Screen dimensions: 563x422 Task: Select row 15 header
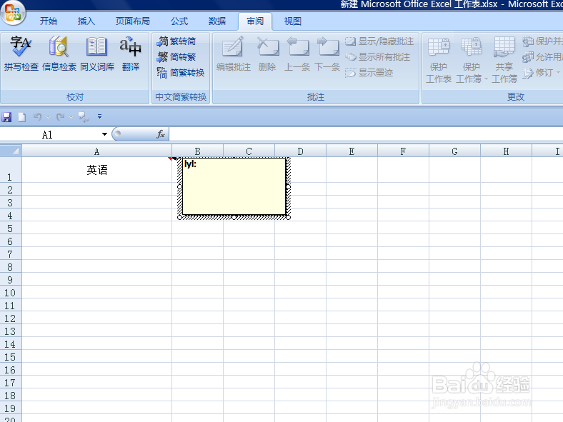10,357
